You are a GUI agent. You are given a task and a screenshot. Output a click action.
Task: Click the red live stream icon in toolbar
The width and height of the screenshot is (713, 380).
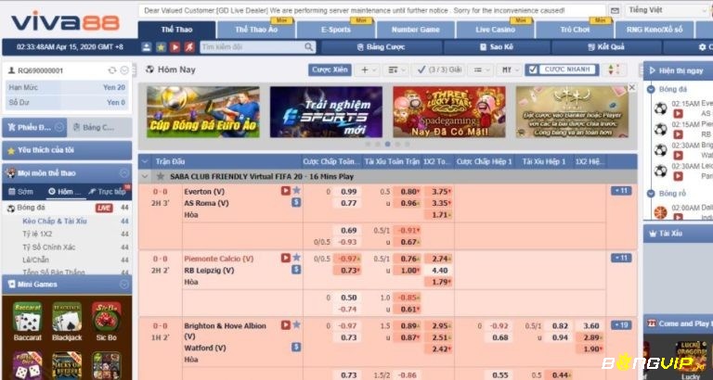tap(175, 46)
